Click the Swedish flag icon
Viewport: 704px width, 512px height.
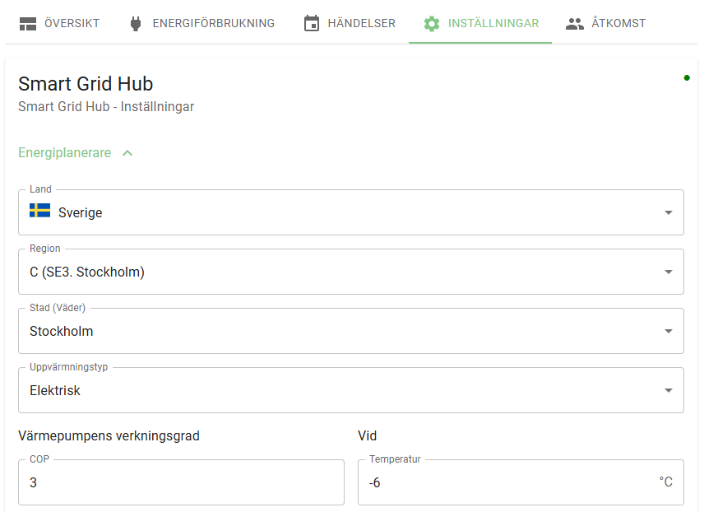click(x=40, y=211)
